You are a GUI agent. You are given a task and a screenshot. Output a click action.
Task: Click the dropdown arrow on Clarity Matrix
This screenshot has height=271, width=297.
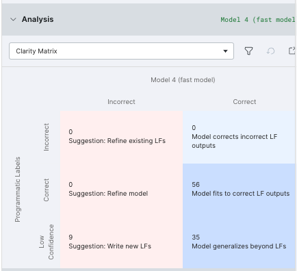[225, 51]
